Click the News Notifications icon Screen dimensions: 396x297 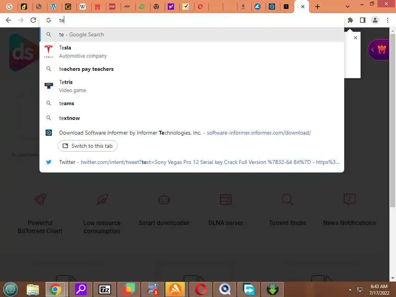click(350, 199)
